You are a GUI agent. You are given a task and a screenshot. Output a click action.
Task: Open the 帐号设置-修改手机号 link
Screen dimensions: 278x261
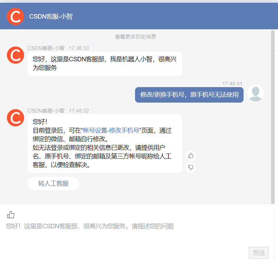[x=111, y=130]
